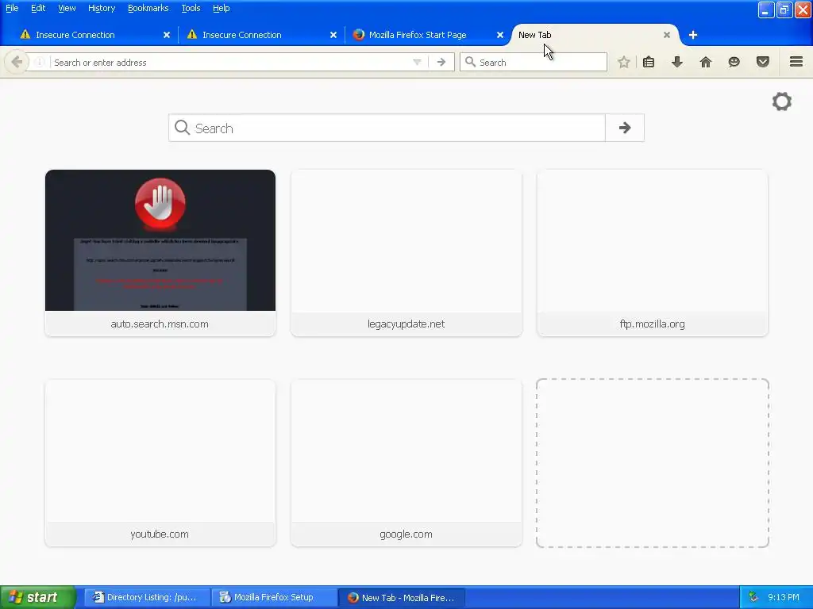The height and width of the screenshot is (609, 813).
Task: Close the second Insecure Connection tab
Action: 333,35
